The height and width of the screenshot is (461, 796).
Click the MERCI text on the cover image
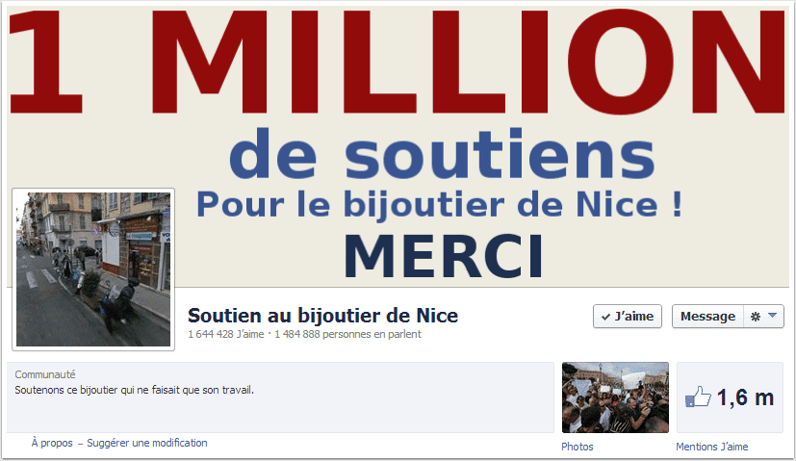pyautogui.click(x=443, y=256)
